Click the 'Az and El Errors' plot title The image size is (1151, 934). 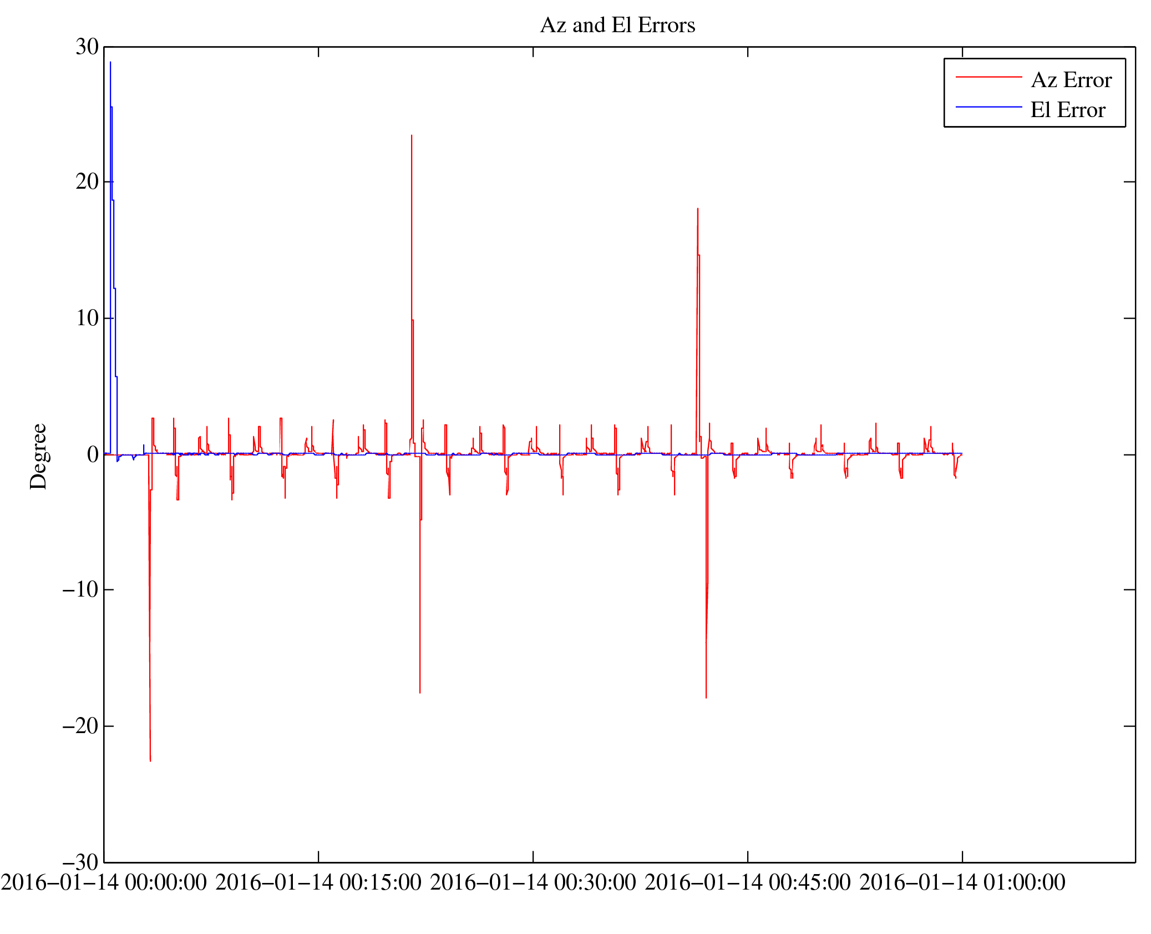click(617, 26)
